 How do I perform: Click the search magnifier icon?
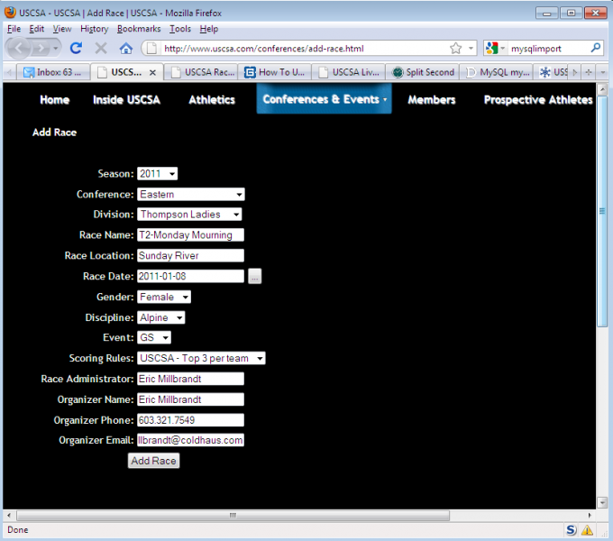click(x=595, y=48)
